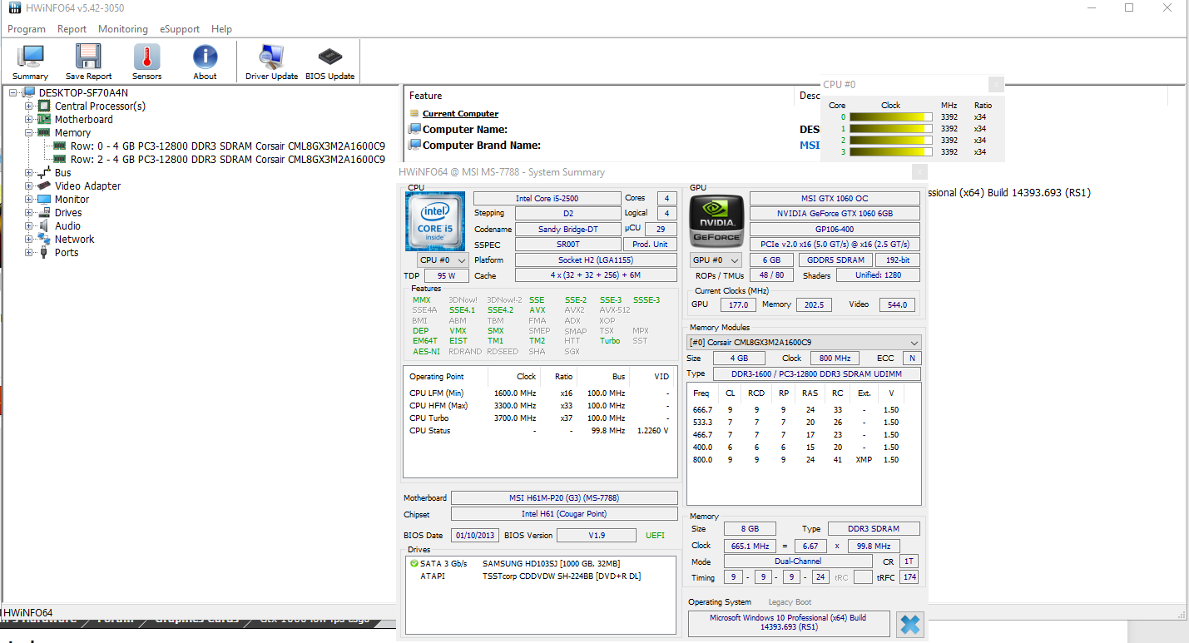Click the Current Computer folder icon
This screenshot has width=1189, height=643.
tap(414, 113)
